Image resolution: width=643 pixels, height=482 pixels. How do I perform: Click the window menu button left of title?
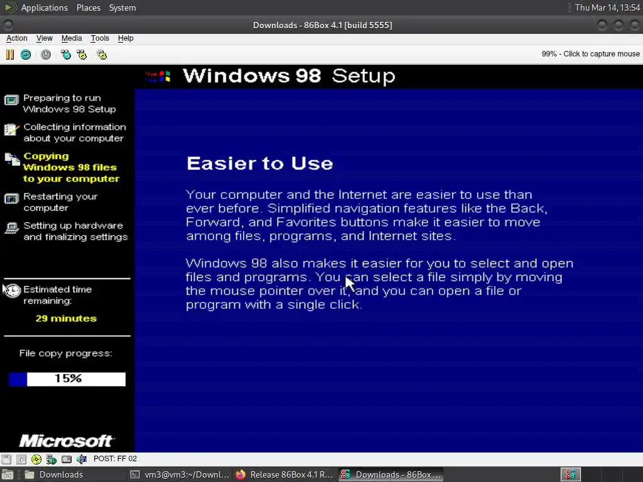pyautogui.click(x=8, y=25)
